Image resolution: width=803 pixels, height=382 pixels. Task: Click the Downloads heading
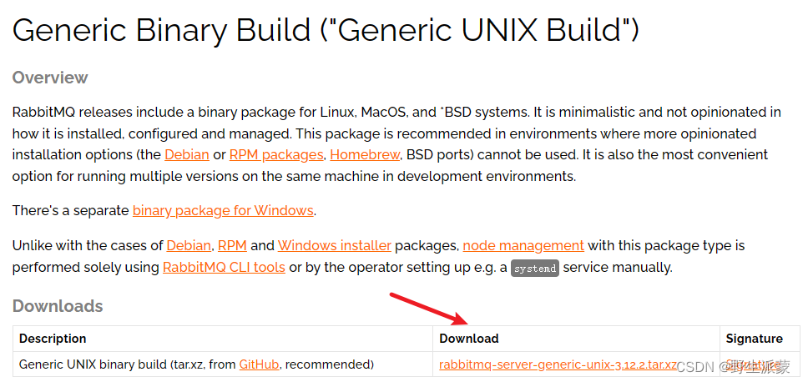coord(58,306)
